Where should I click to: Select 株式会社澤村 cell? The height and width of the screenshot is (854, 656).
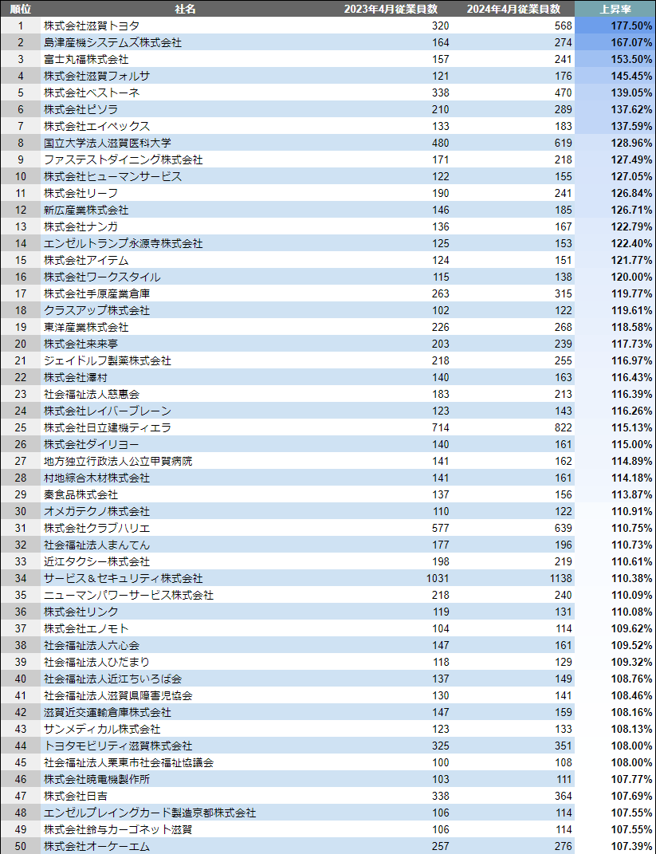[186, 377]
